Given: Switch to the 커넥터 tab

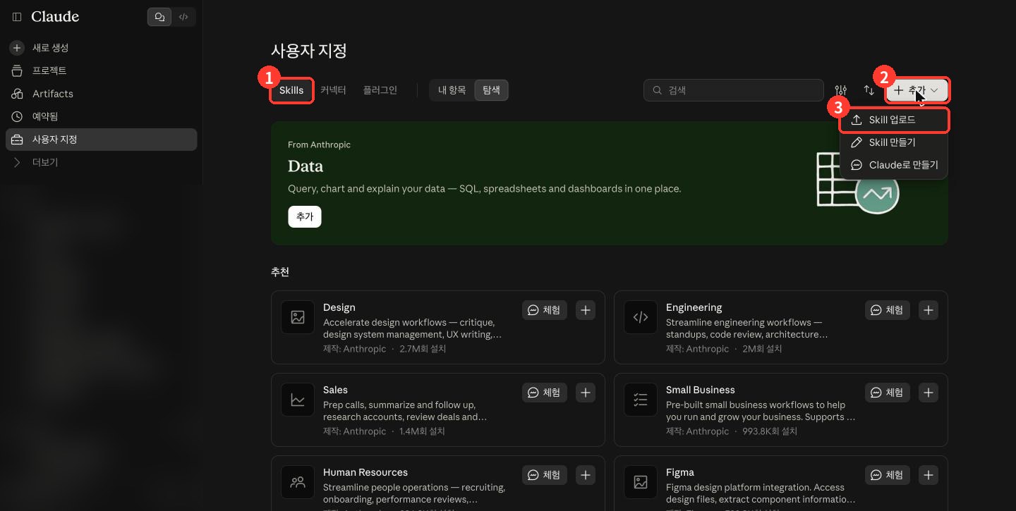Looking at the screenshot, I should tap(333, 90).
